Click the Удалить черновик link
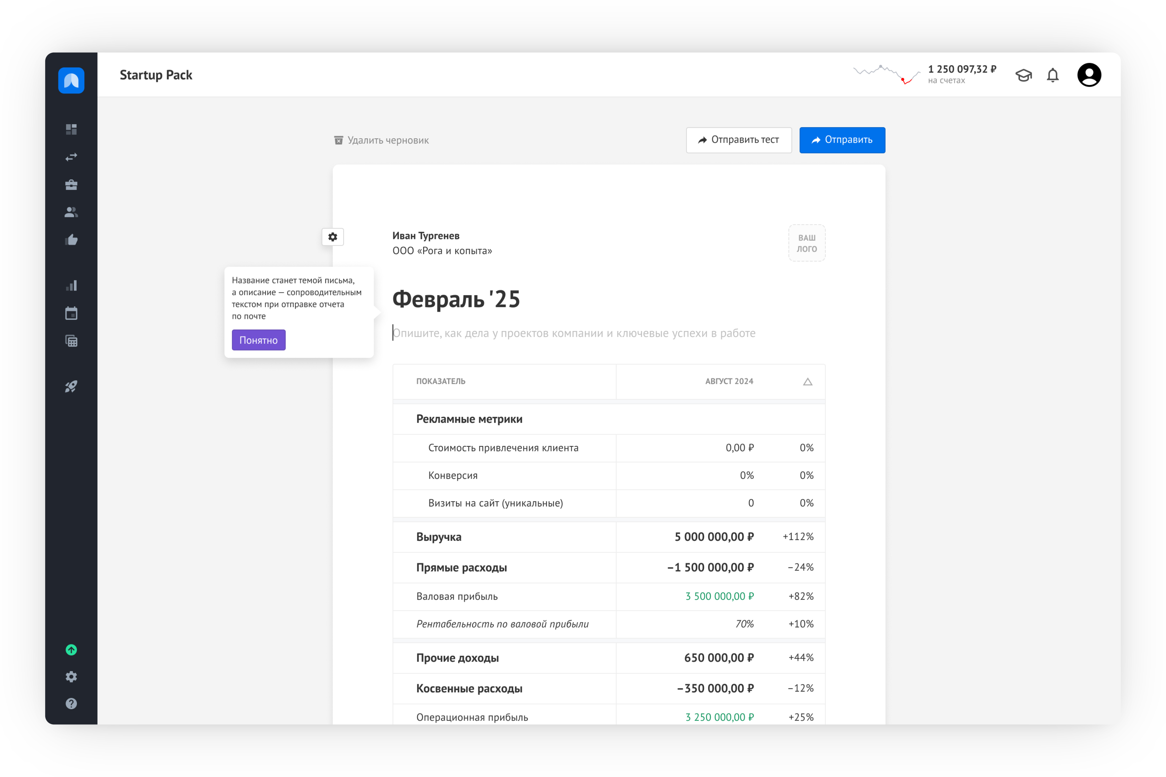This screenshot has height=777, width=1166. (381, 140)
